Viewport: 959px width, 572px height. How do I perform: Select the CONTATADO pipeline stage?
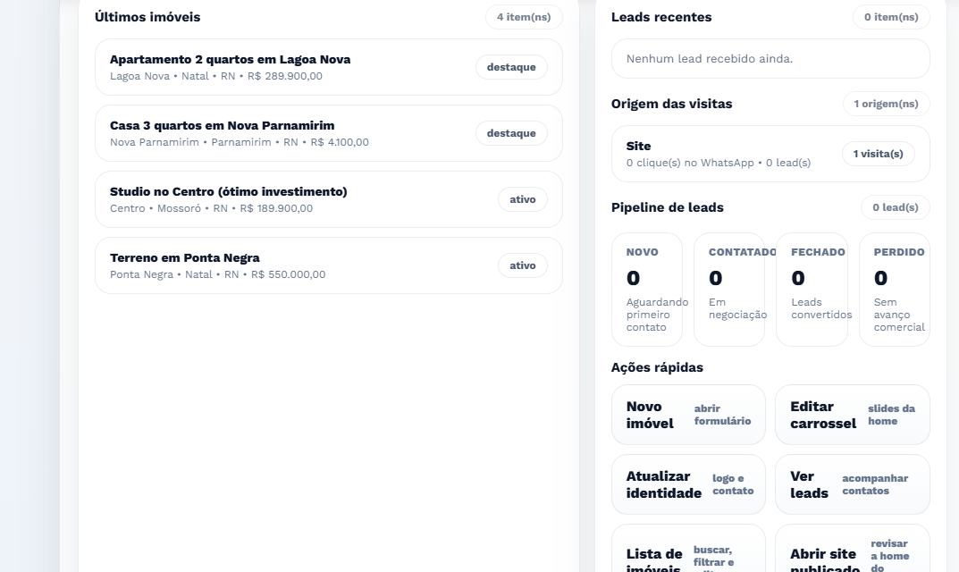coord(729,288)
